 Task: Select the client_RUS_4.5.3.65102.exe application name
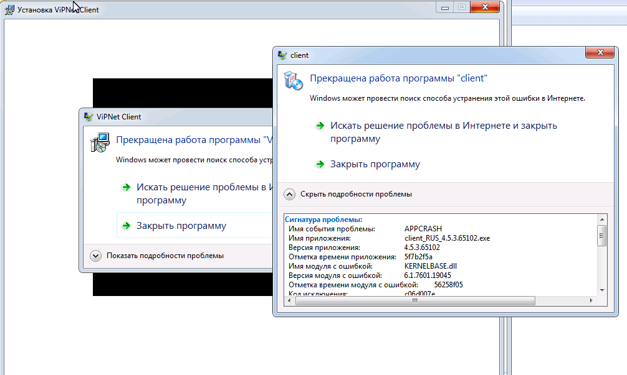pyautogui.click(x=447, y=238)
